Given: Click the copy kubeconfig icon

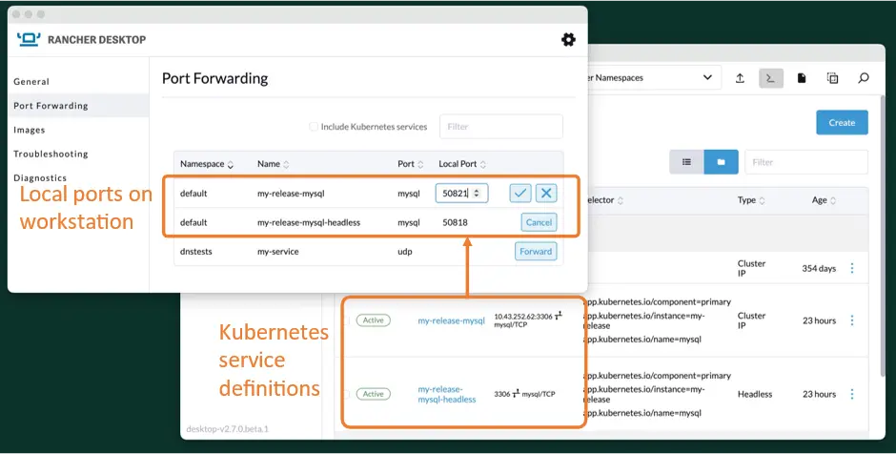Looking at the screenshot, I should coord(832,78).
